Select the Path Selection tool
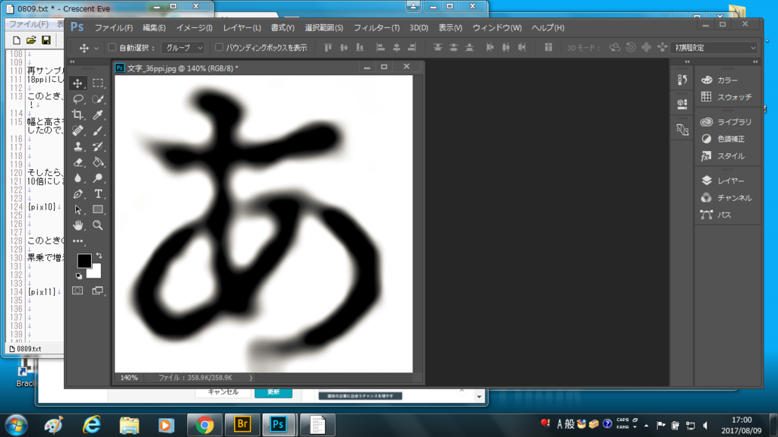 [78, 209]
